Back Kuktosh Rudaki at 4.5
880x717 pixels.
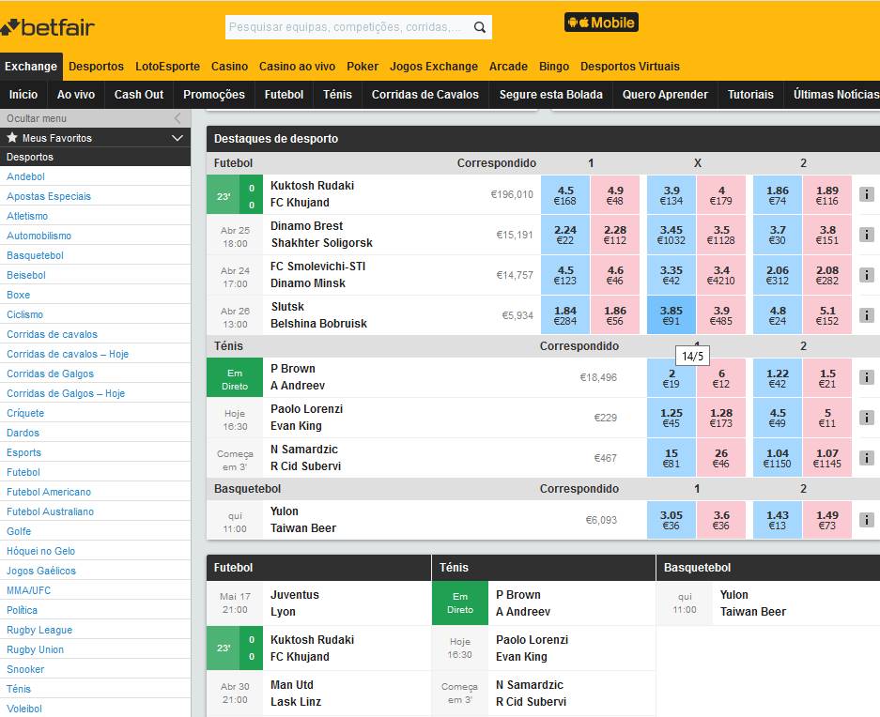pyautogui.click(x=565, y=194)
